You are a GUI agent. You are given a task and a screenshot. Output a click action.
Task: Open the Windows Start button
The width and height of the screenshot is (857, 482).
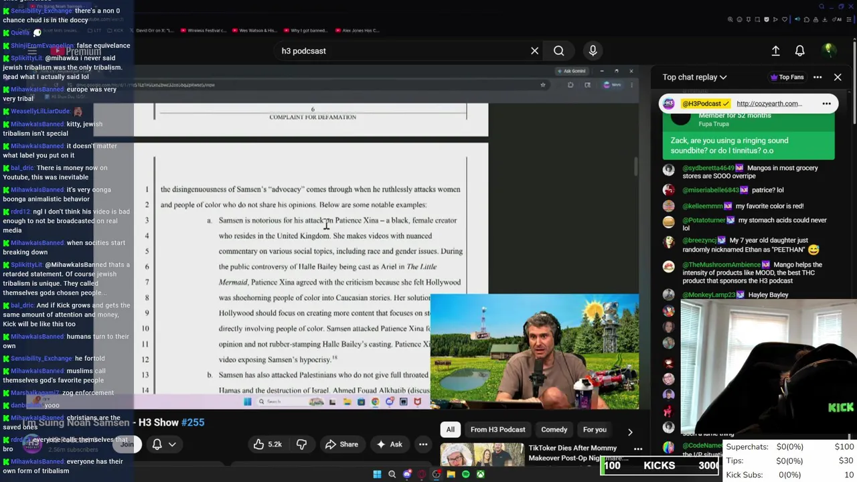coord(377,475)
